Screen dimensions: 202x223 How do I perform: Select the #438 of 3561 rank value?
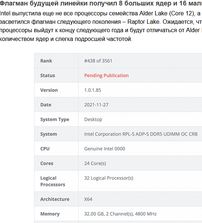(98, 61)
